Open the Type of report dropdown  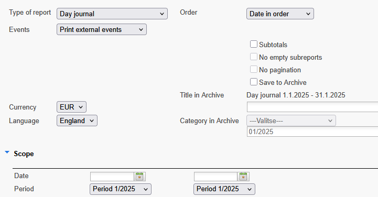(x=112, y=14)
